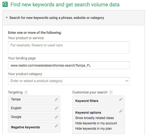Open the Targeting help question mark

pos(26,92)
